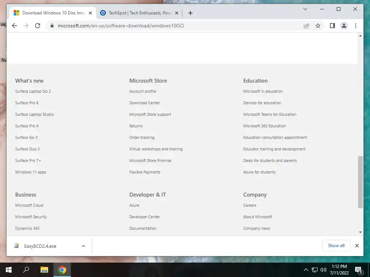
Task: Click the browser forward arrow
Action: click(x=26, y=26)
